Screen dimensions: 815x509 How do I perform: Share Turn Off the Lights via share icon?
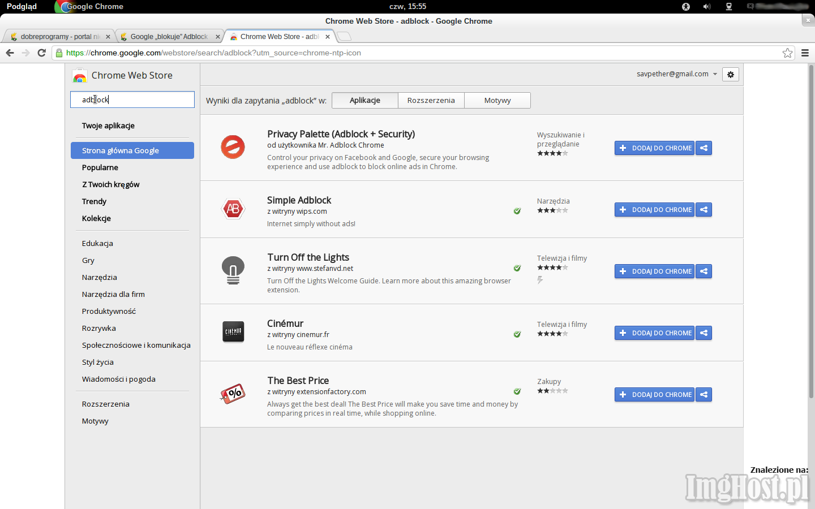pyautogui.click(x=704, y=271)
